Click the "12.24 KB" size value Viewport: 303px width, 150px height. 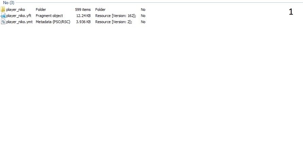coord(83,16)
